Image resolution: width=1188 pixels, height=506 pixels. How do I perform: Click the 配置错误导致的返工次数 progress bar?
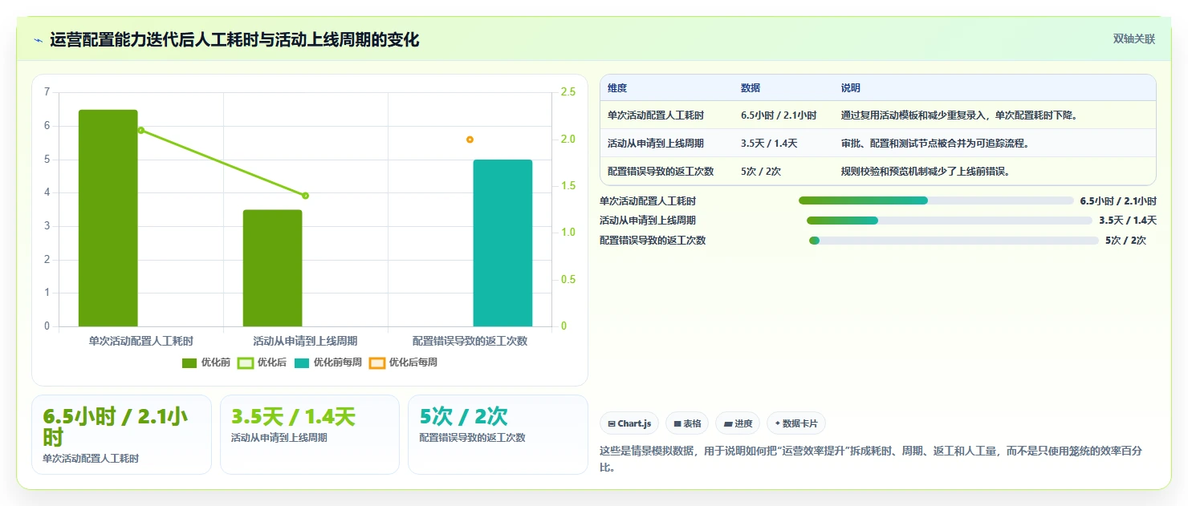pyautogui.click(x=954, y=241)
